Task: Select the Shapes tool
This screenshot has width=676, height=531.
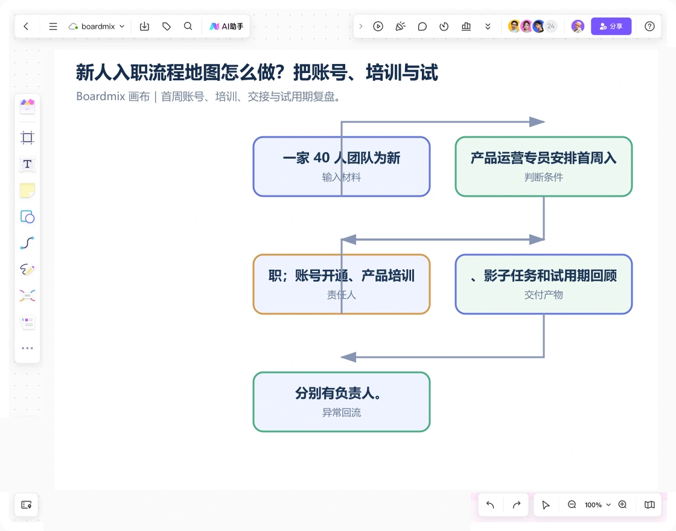Action: pos(27,217)
